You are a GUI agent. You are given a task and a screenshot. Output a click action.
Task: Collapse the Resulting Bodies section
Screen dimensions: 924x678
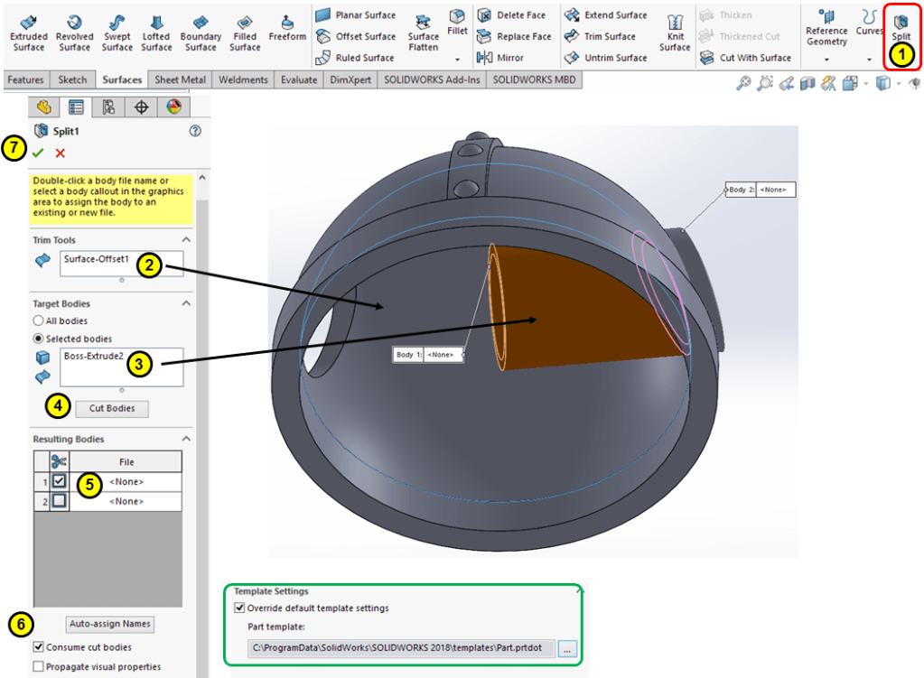[186, 439]
